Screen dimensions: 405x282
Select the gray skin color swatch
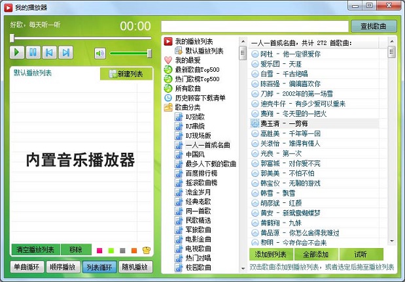point(123,250)
